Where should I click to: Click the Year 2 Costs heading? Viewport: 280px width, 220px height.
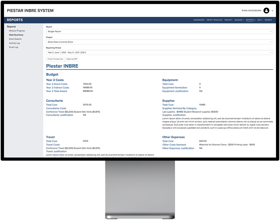pos(55,80)
